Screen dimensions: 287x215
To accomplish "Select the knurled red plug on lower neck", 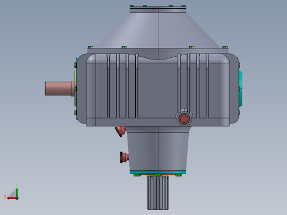I will 124,157.
